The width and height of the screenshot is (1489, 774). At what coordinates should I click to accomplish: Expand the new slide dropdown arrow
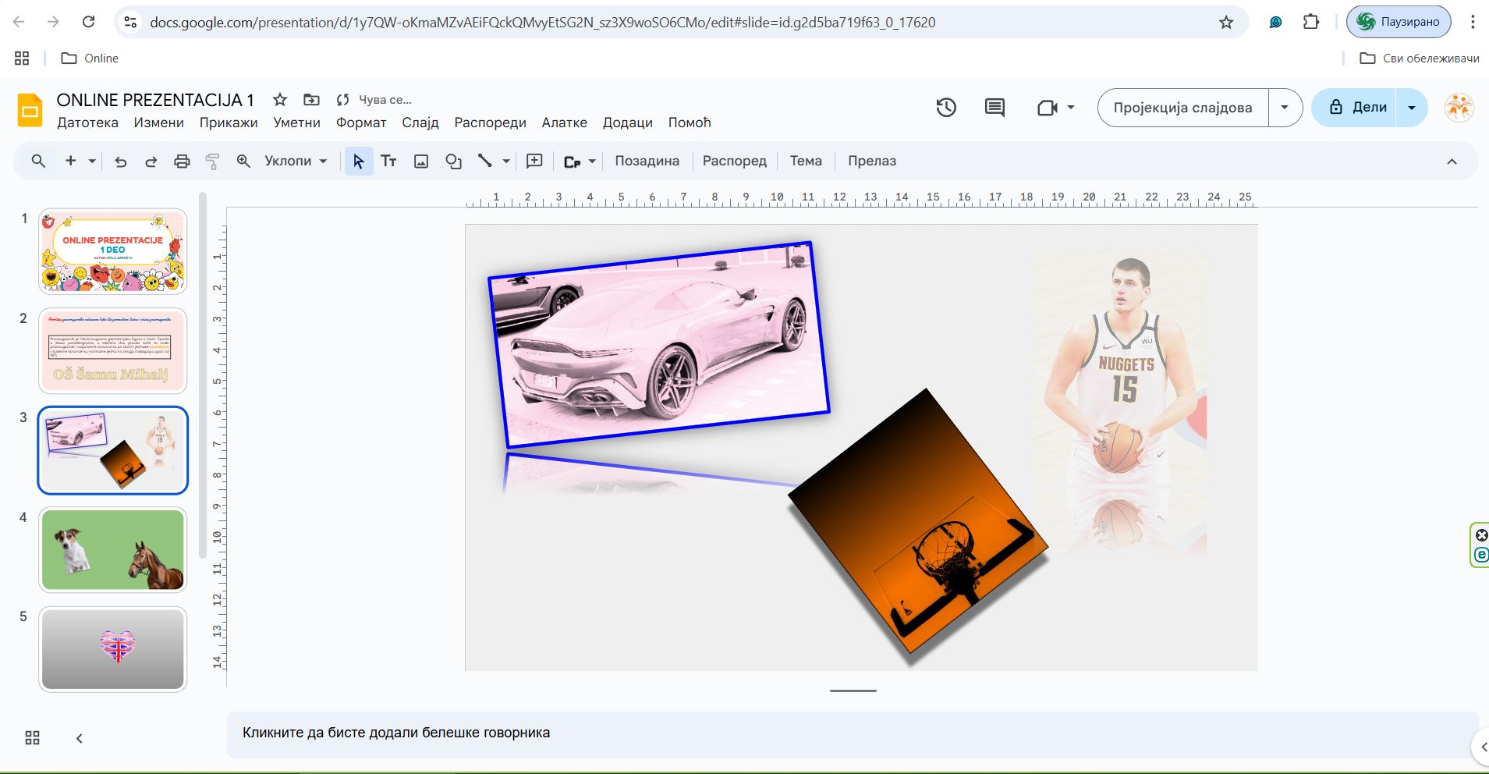click(92, 162)
